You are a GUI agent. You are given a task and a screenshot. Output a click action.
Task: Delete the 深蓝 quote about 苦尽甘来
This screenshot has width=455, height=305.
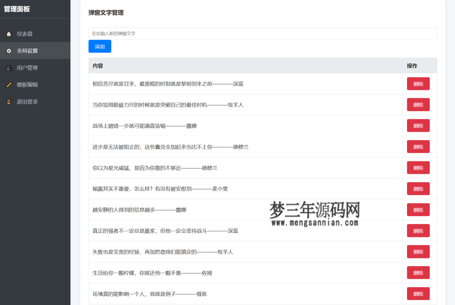pos(418,83)
